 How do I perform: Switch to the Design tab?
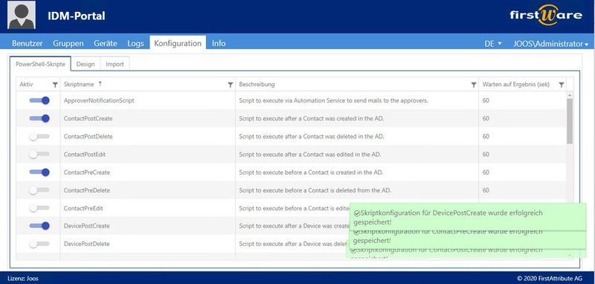click(x=86, y=64)
